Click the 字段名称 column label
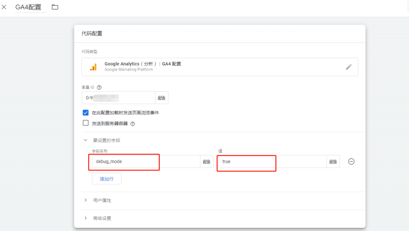The image size is (409, 231). [x=99, y=151]
